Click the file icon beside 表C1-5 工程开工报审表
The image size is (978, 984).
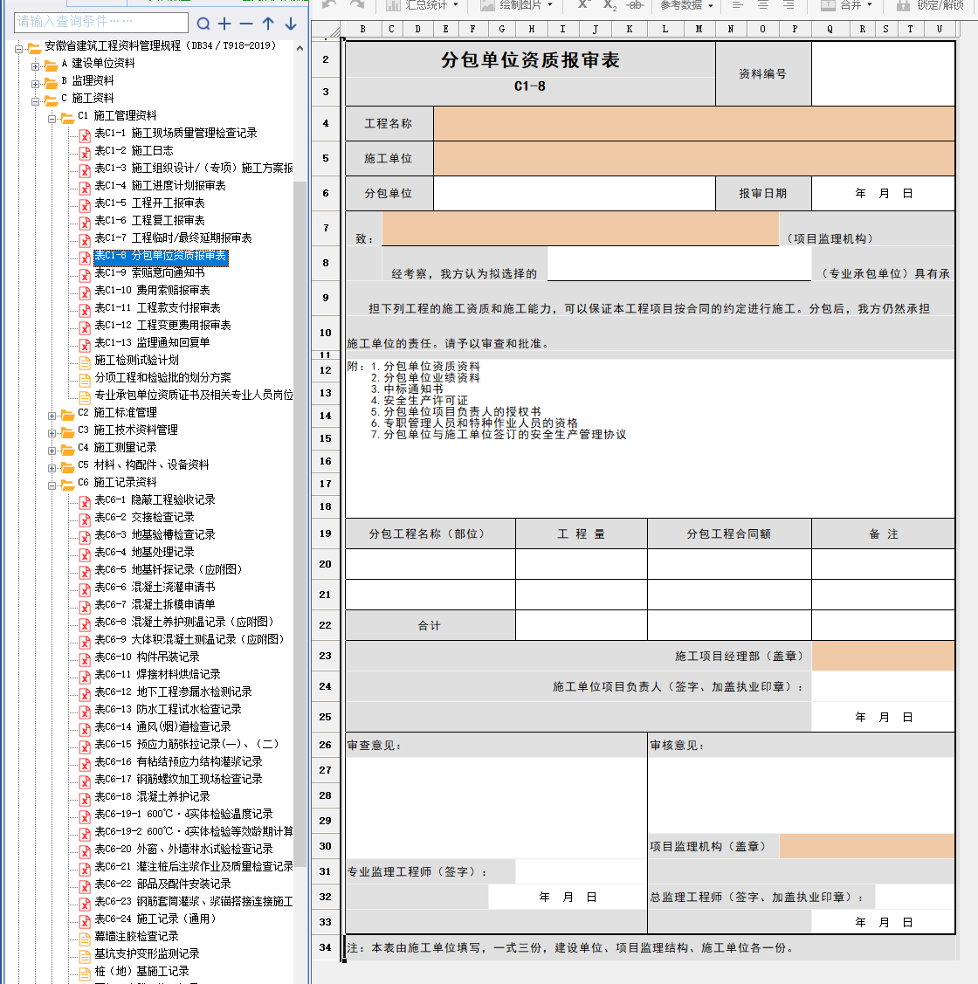click(x=85, y=205)
